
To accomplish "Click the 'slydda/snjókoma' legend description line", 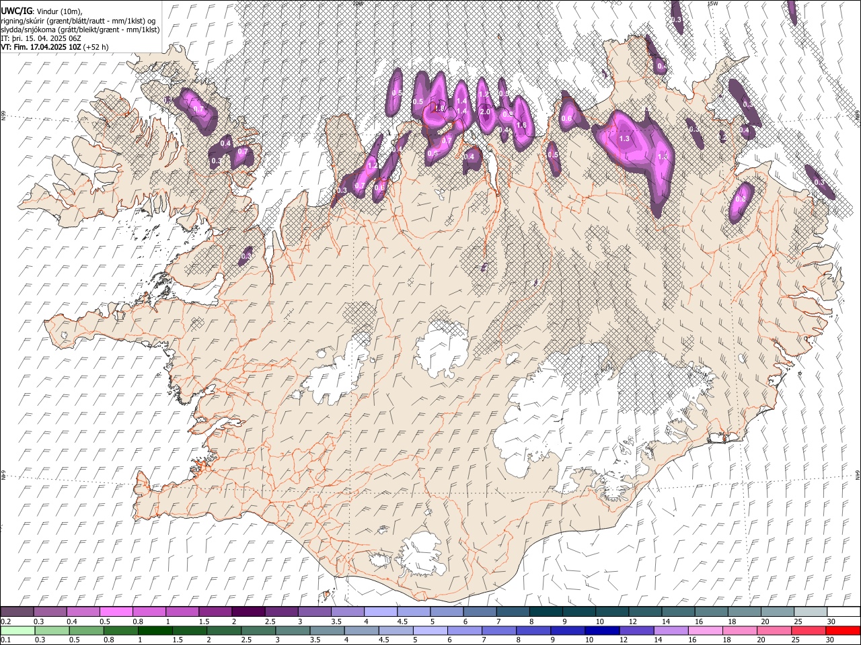I will click(x=81, y=30).
